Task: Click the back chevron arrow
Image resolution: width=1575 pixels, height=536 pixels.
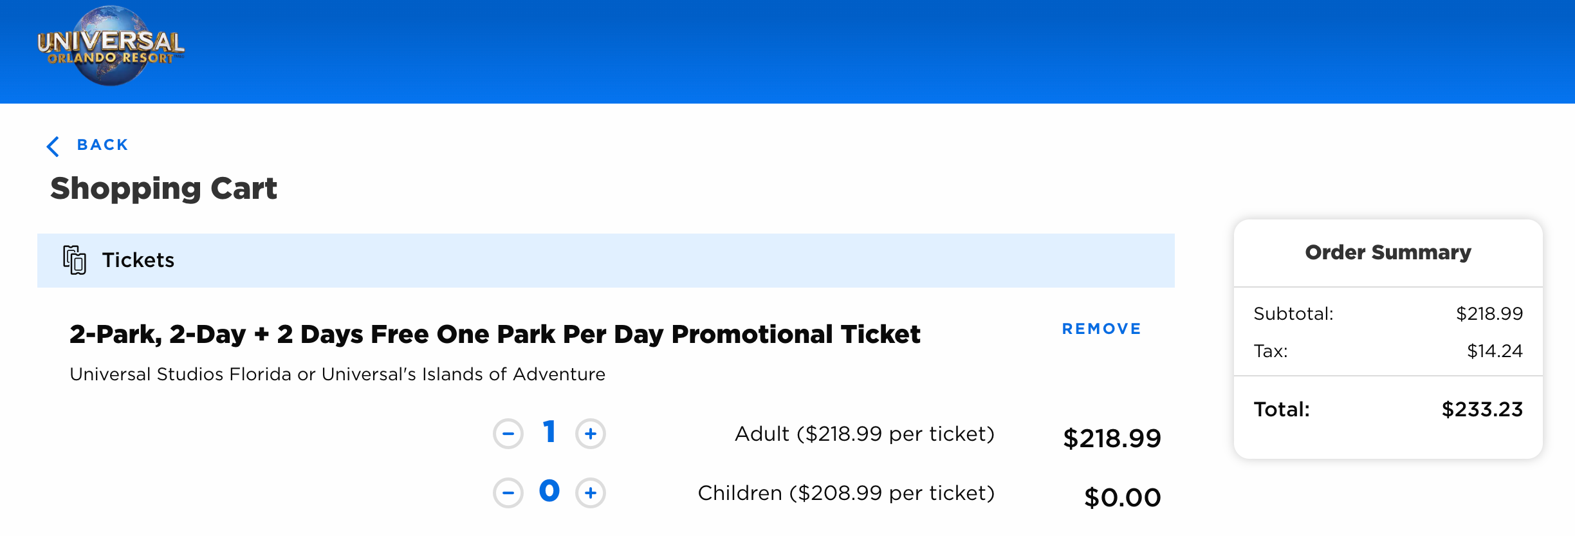Action: [x=53, y=146]
